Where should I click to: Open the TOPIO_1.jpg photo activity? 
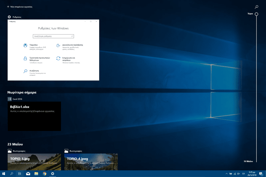click(x=34, y=162)
